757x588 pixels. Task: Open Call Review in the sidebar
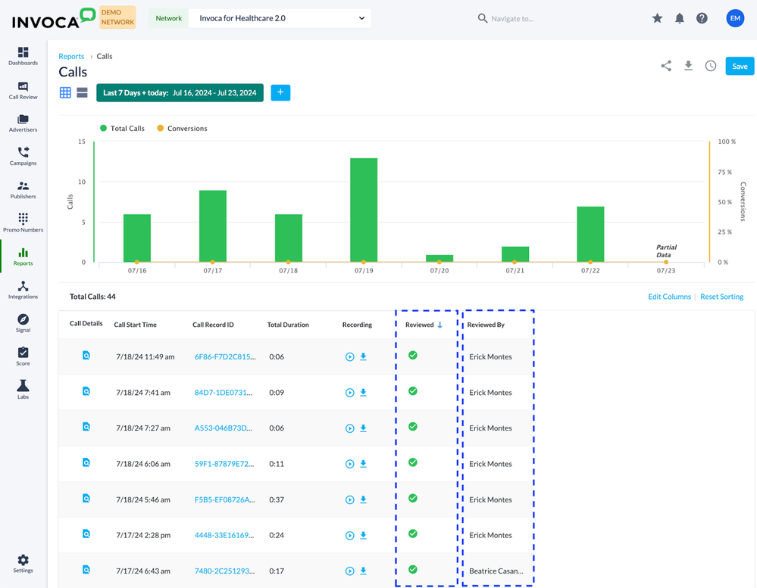(x=23, y=90)
